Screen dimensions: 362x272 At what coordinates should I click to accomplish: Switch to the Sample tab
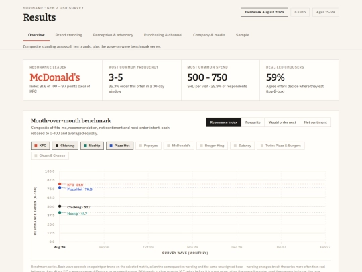click(x=243, y=35)
